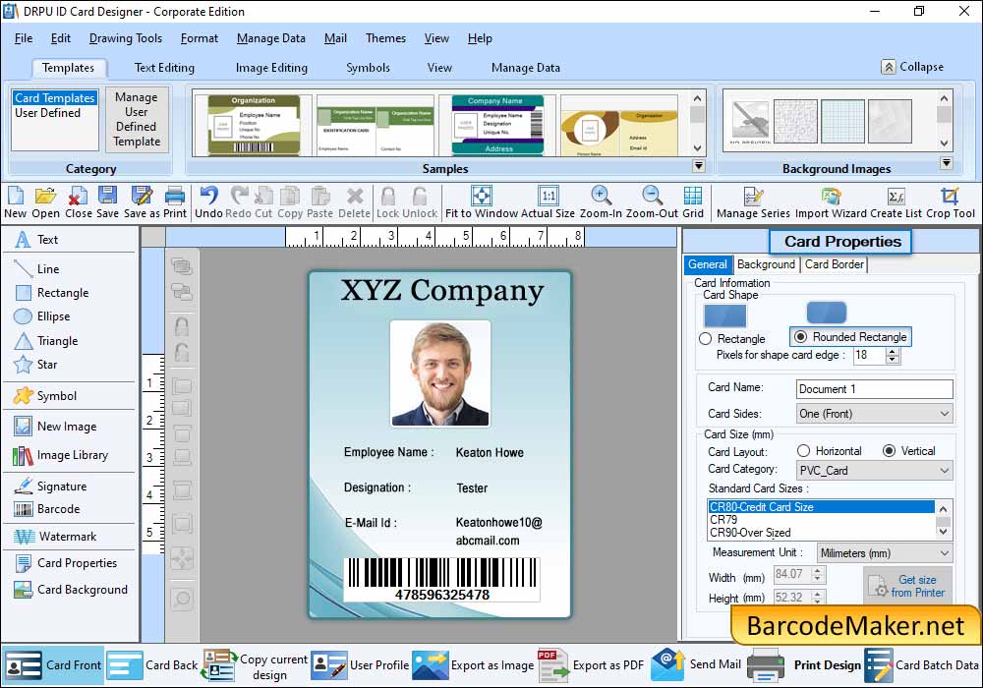Select CR90-Over Sized card size
The width and height of the screenshot is (983, 688).
click(821, 533)
